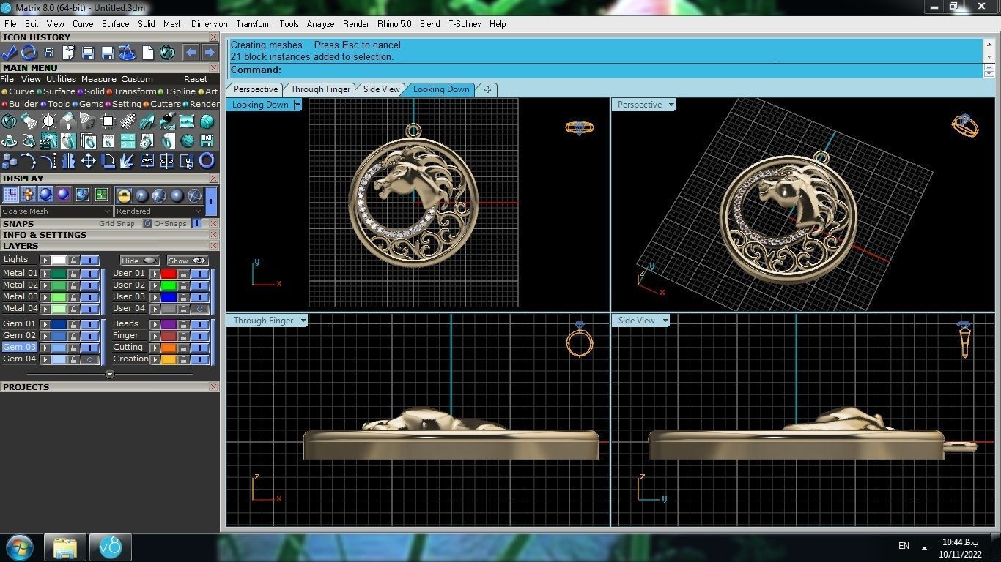This screenshot has height=562, width=1001.
Task: Add a new viewport tab with plus
Action: click(487, 89)
